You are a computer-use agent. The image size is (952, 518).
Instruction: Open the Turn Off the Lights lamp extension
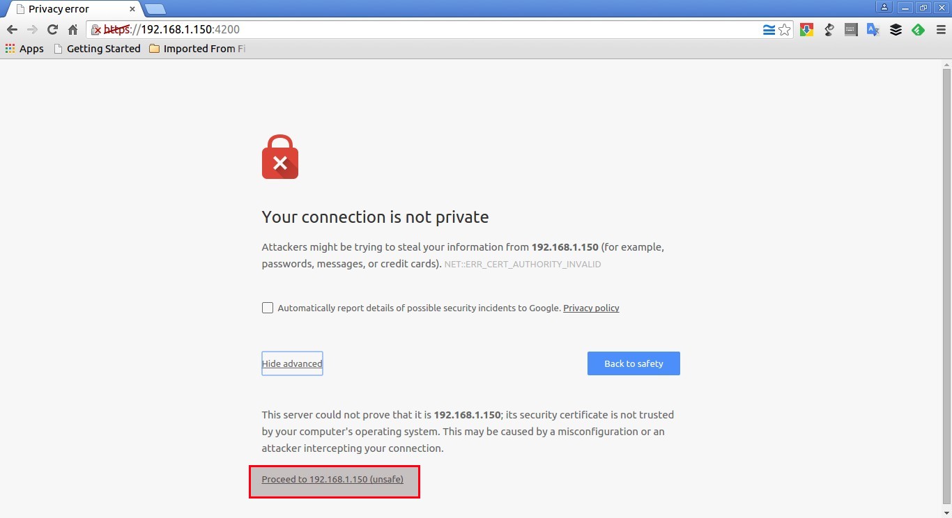(829, 30)
